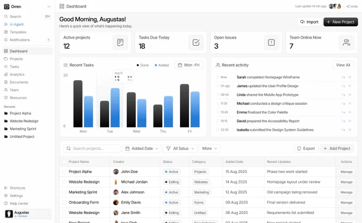Click the Help center icon
The width and height of the screenshot is (362, 223).
[x=6, y=203]
